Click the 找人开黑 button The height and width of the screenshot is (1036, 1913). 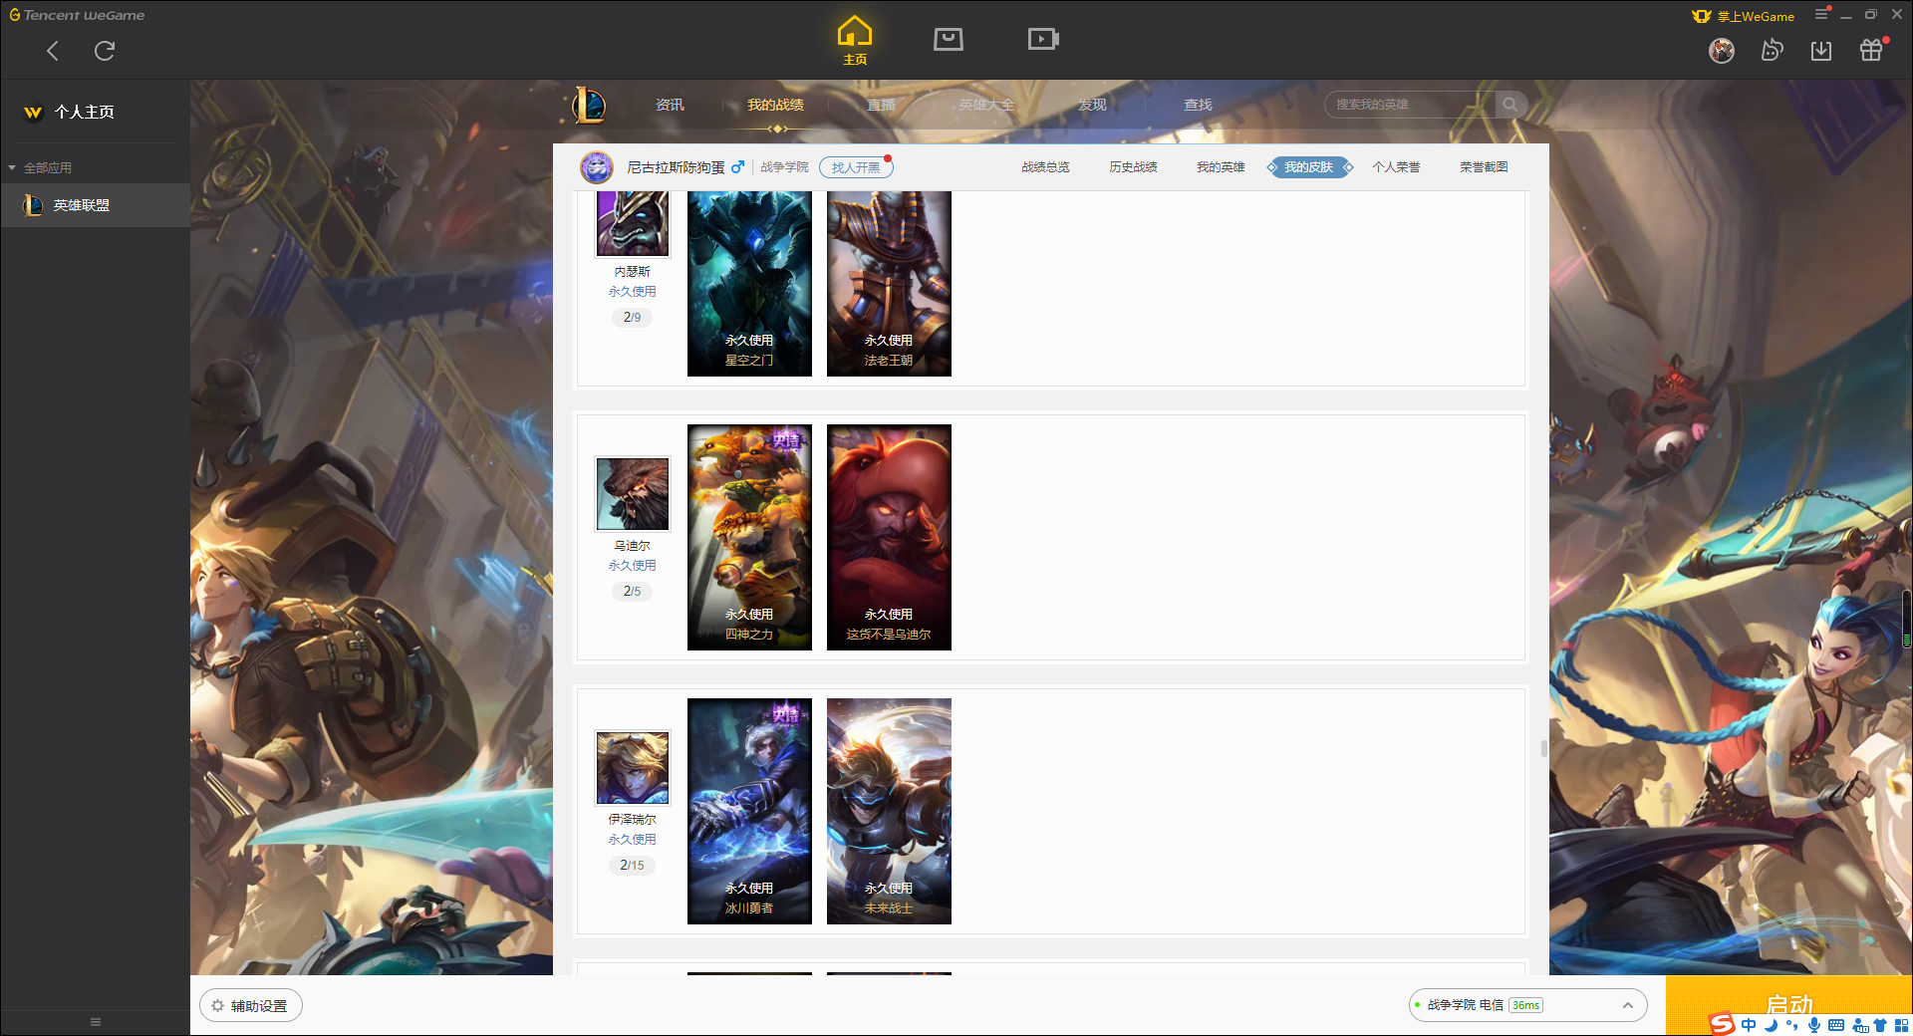[856, 167]
